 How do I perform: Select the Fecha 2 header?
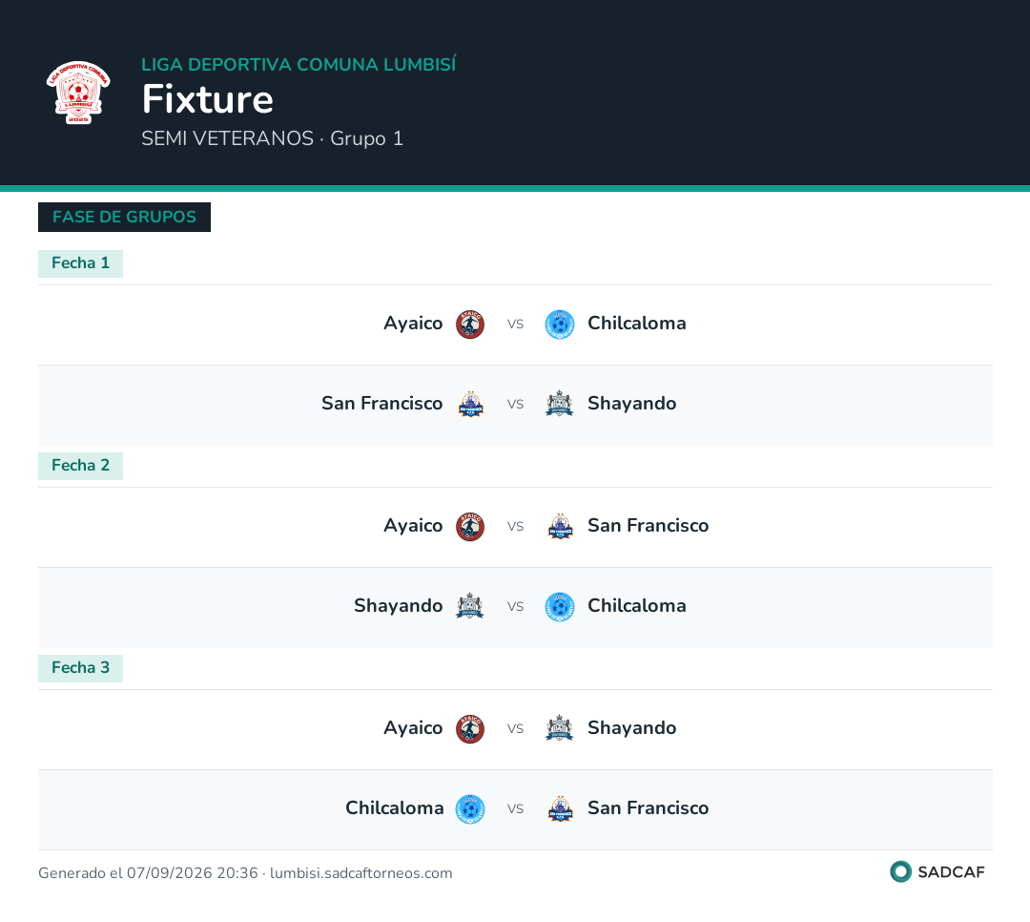coord(80,466)
